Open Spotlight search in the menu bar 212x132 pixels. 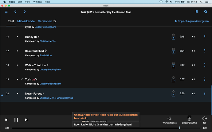coord(201,2)
